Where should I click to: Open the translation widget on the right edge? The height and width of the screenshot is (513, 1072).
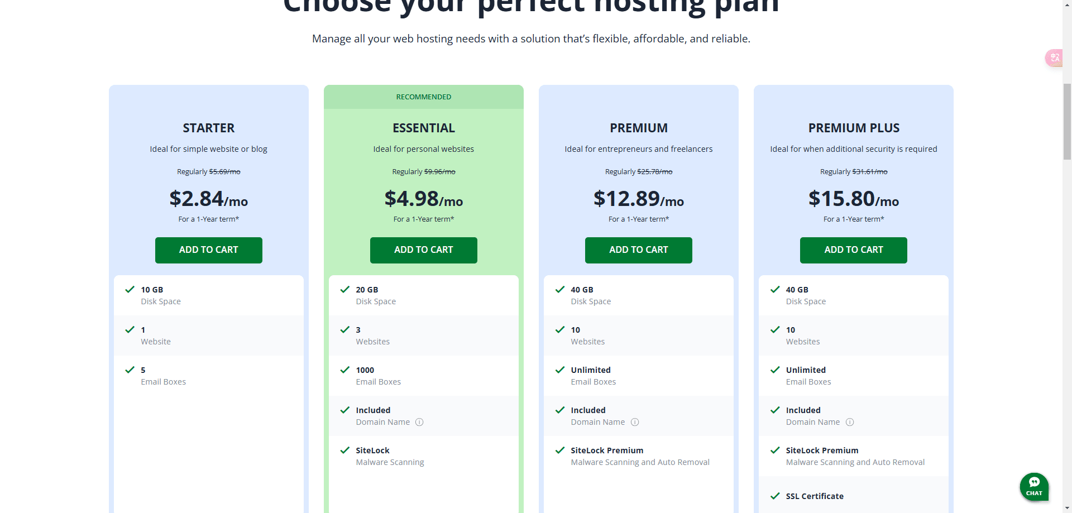[x=1054, y=58]
